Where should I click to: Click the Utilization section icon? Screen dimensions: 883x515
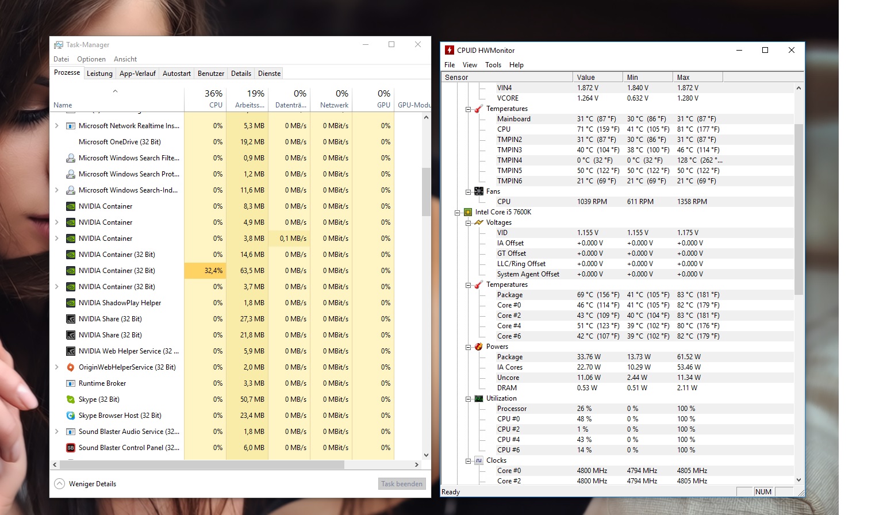pyautogui.click(x=479, y=398)
